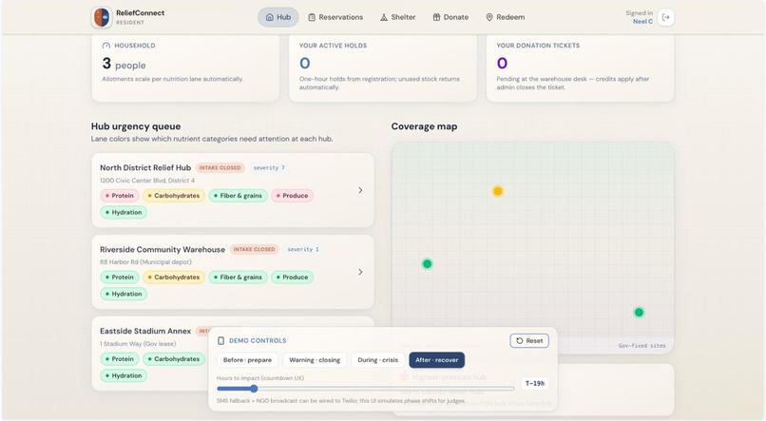The width and height of the screenshot is (766, 421).
Task: Click the Household 3 people card
Action: click(185, 67)
